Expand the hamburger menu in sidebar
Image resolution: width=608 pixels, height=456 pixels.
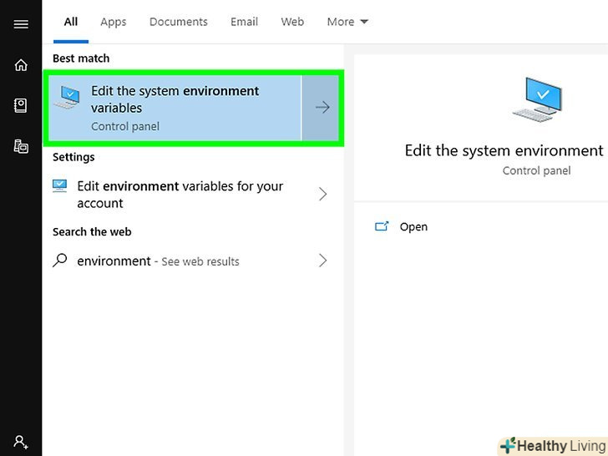point(21,24)
